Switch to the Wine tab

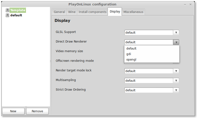point(72,12)
